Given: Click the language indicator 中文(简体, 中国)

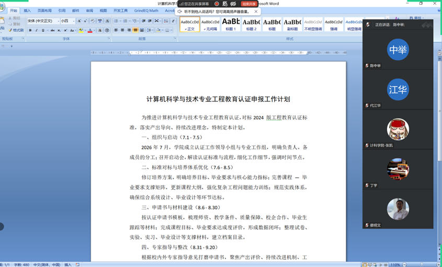Looking at the screenshot, I should [x=47, y=265].
